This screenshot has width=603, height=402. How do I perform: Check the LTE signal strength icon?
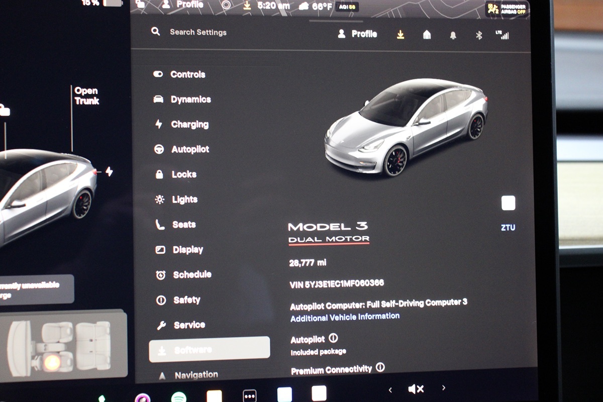[x=502, y=35]
